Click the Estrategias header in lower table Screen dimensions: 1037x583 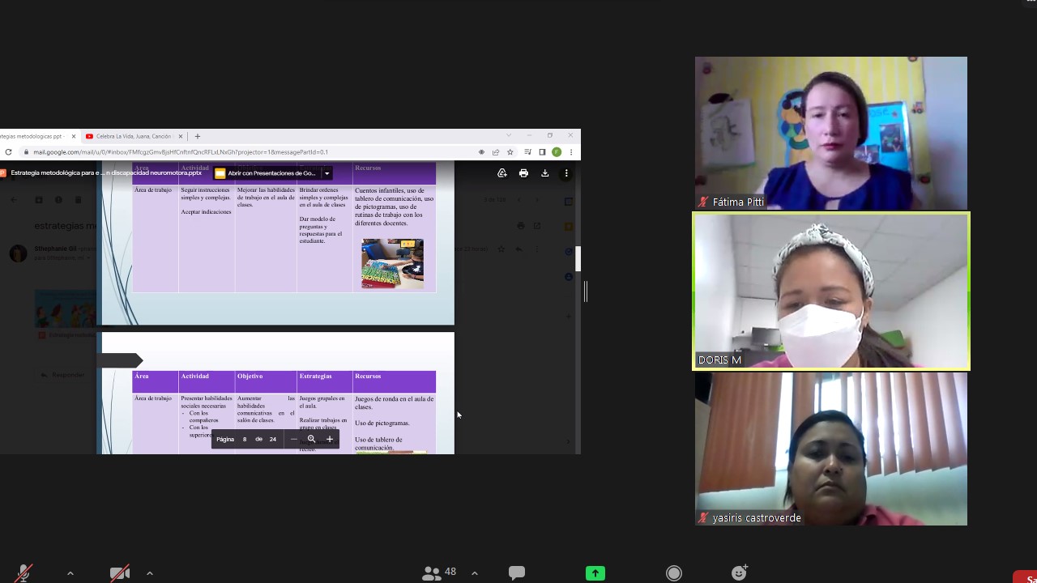click(x=316, y=377)
